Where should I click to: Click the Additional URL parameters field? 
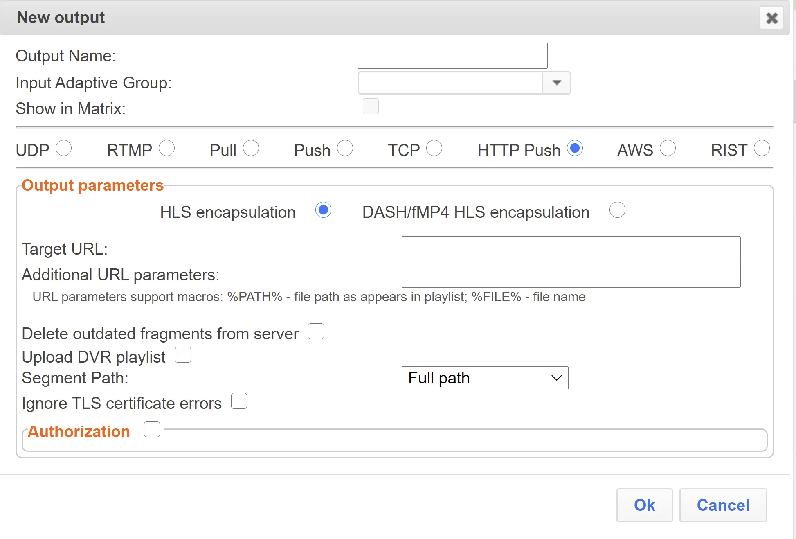pyautogui.click(x=571, y=275)
